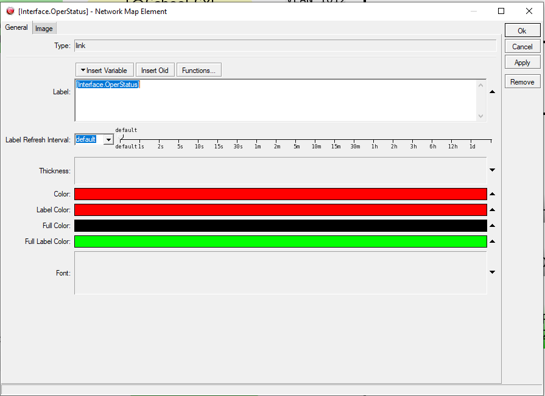545x396 pixels.
Task: Open the Functions... dialog
Action: (199, 70)
